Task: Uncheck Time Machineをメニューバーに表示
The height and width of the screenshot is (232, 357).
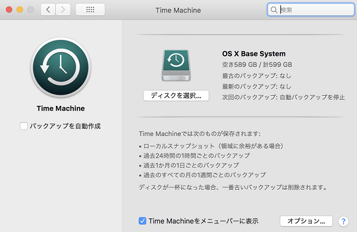Action: point(143,221)
